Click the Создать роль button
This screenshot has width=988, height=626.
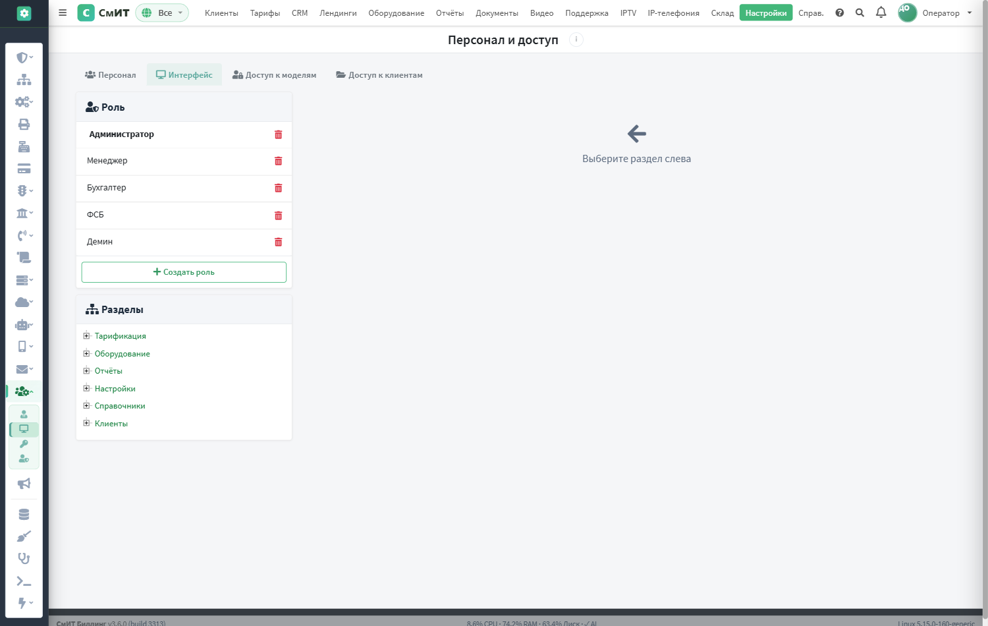pos(184,272)
